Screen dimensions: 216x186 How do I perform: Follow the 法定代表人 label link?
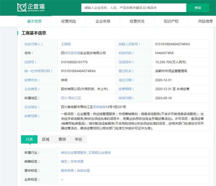[x=32, y=44]
